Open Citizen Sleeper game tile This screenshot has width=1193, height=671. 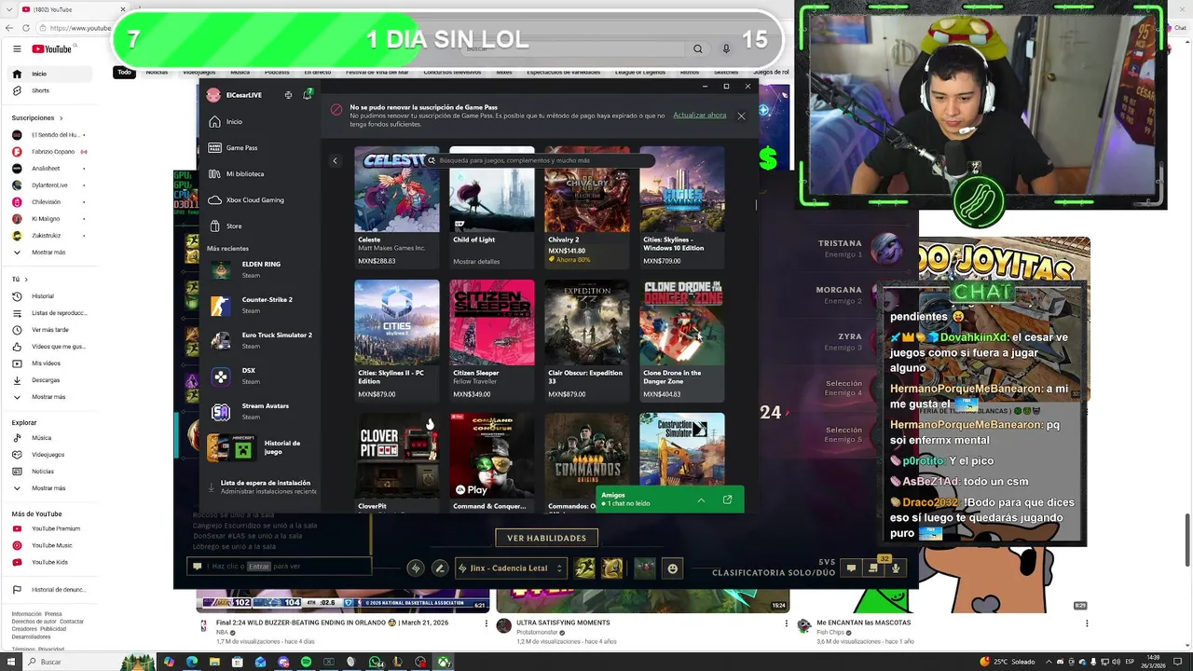coord(492,340)
